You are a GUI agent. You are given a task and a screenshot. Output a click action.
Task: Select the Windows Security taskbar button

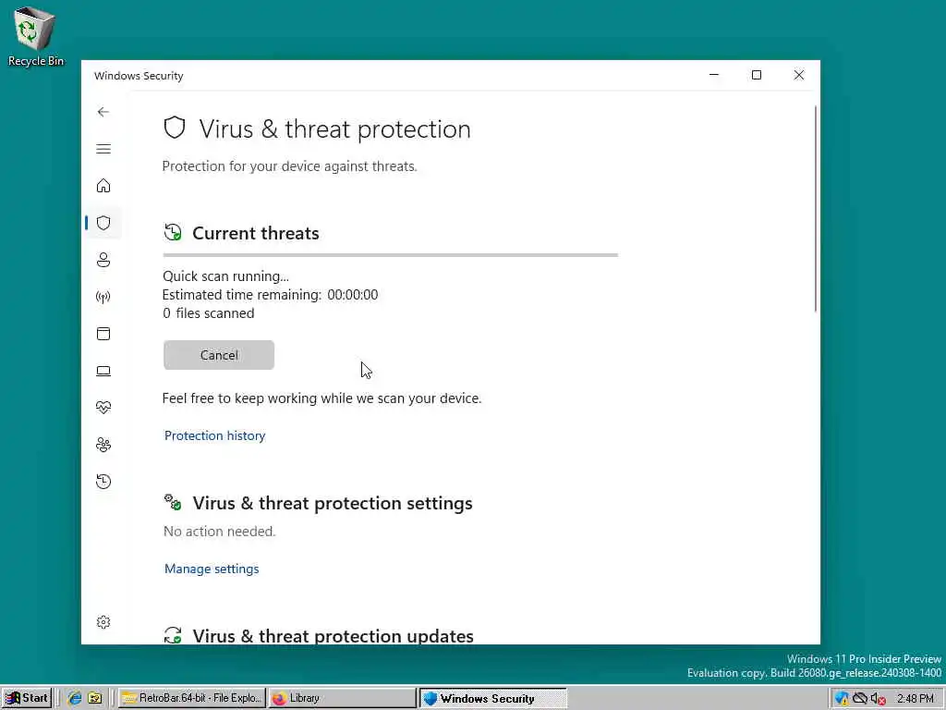(x=493, y=698)
